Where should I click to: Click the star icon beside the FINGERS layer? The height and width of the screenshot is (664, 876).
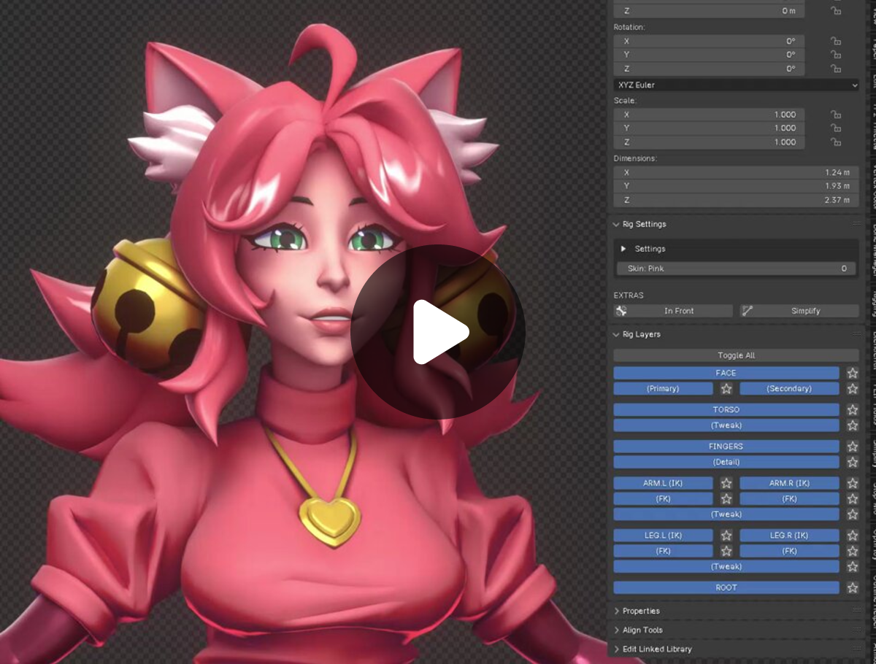point(852,447)
